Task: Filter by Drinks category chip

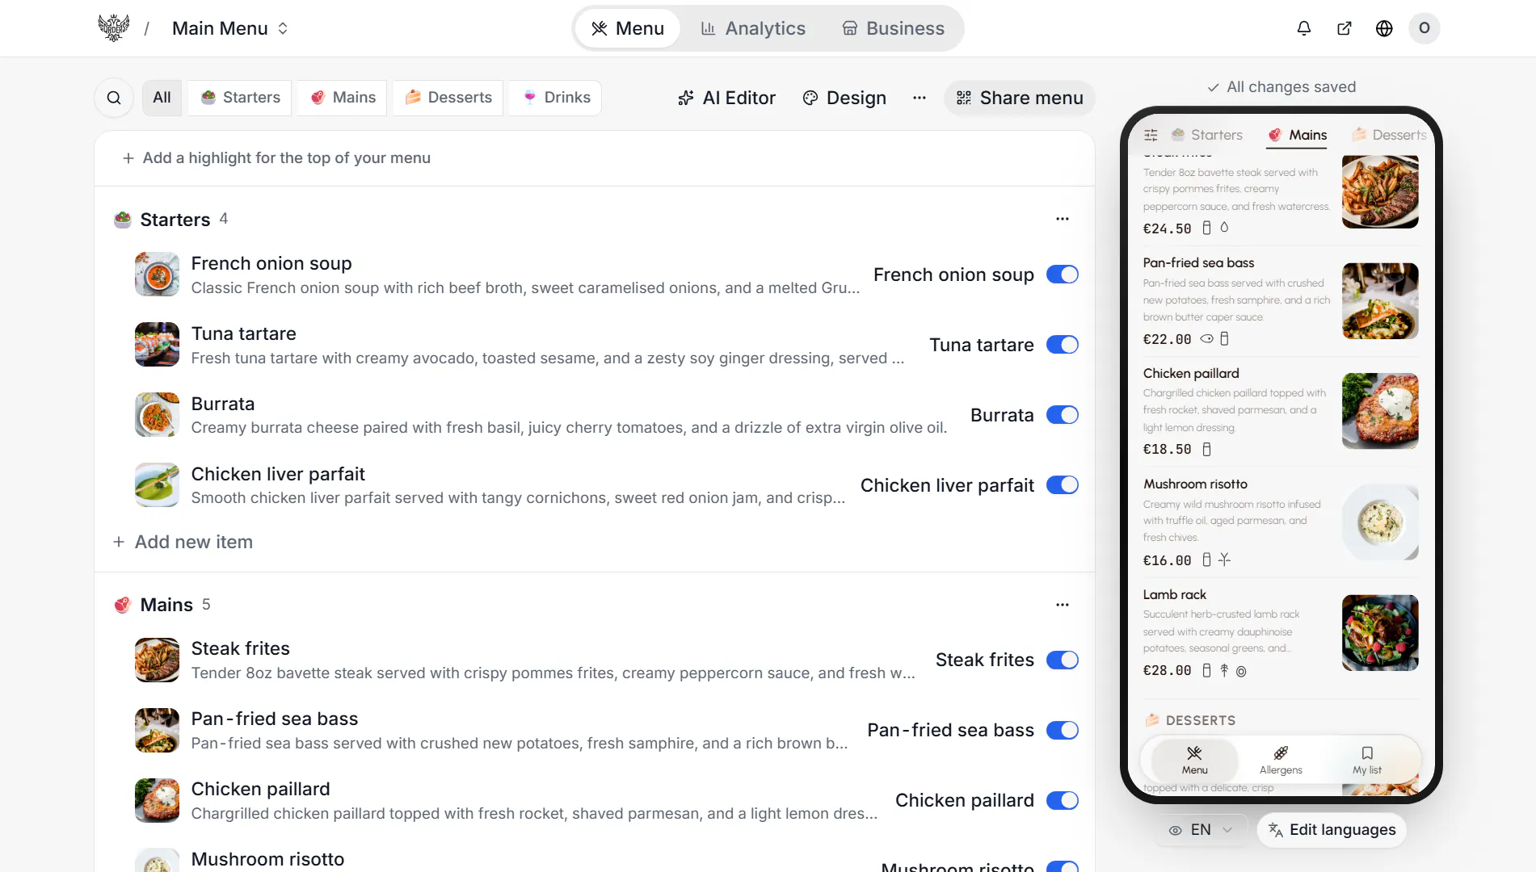Action: 556,98
